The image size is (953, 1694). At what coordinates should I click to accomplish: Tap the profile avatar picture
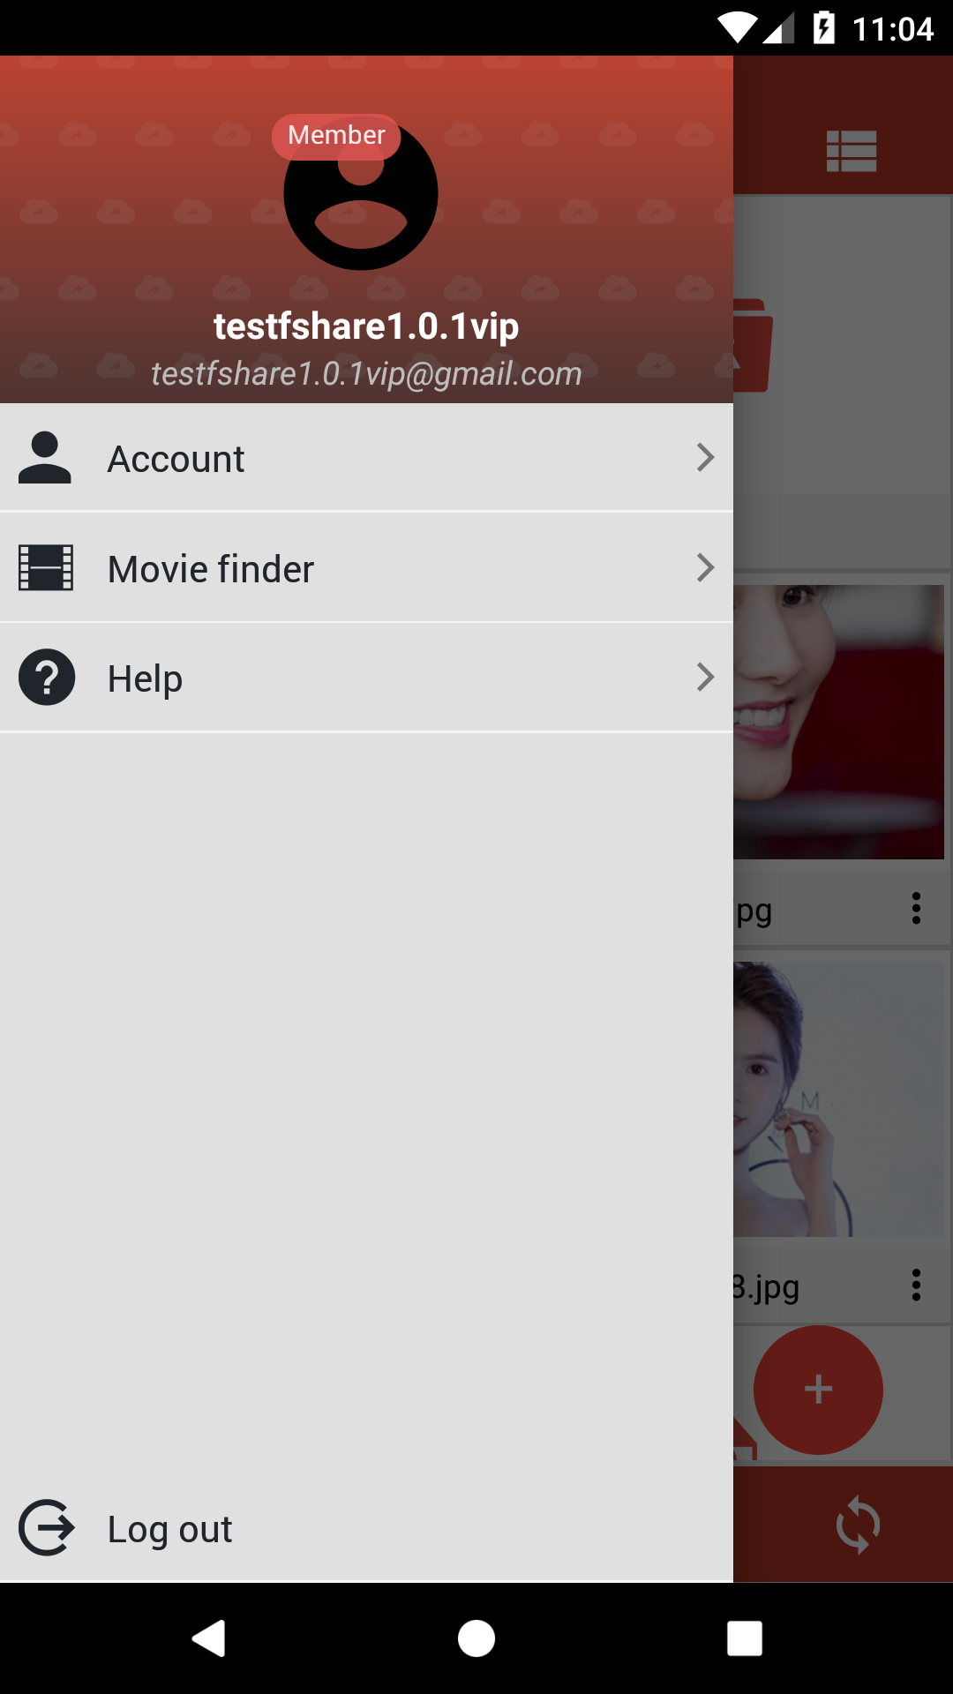point(361,193)
